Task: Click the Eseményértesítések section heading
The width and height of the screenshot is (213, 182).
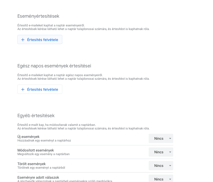Action: coord(38,16)
